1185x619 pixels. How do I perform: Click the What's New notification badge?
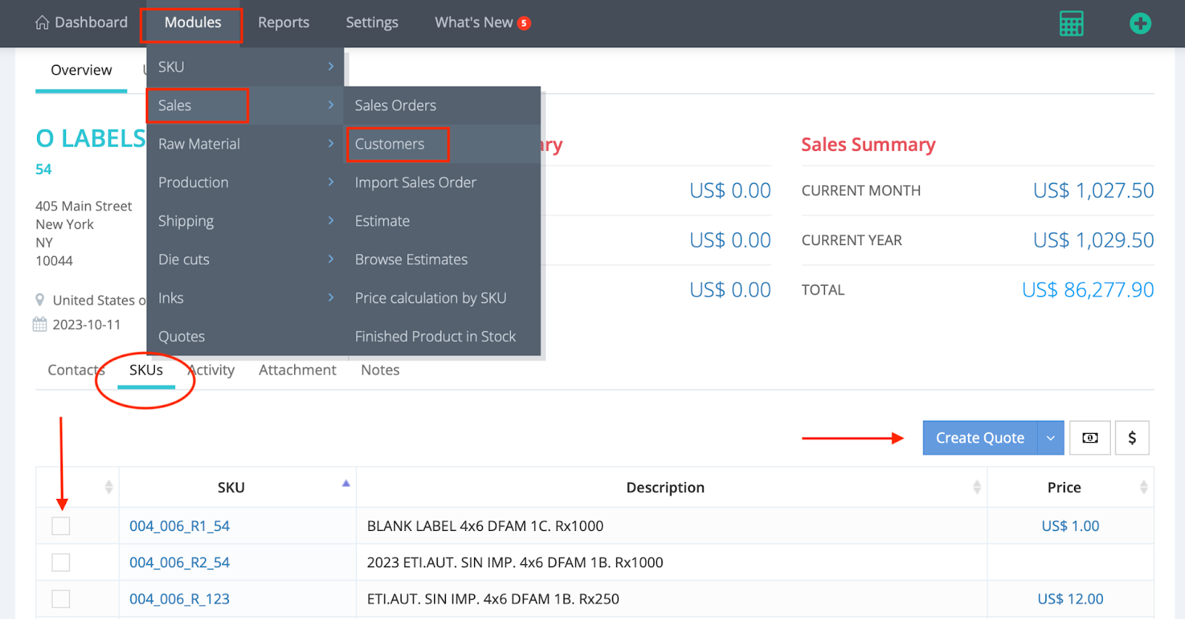pyautogui.click(x=524, y=23)
